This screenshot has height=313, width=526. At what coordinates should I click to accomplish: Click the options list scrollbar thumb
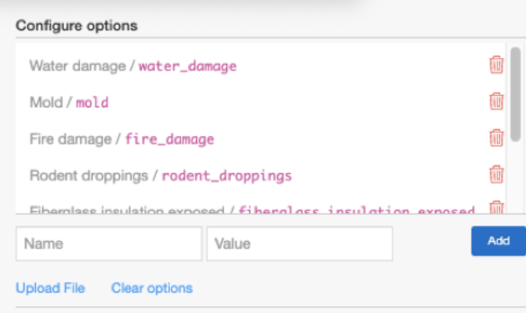coord(515,93)
